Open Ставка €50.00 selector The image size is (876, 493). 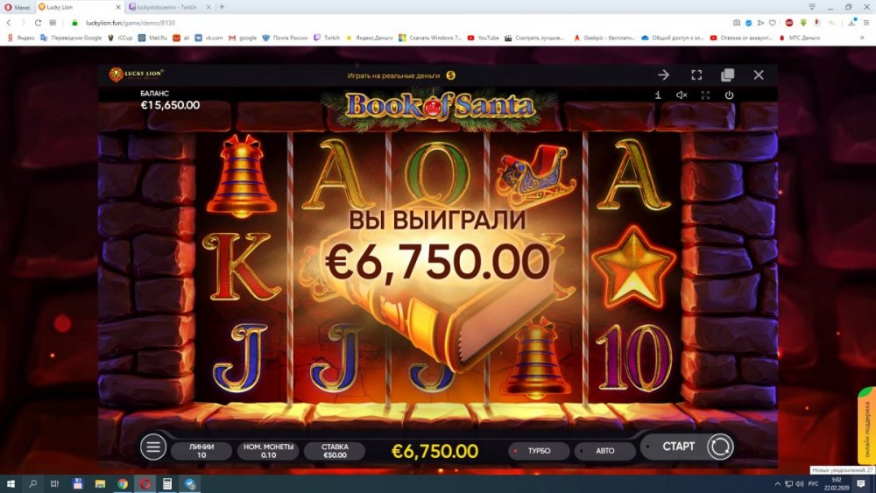[335, 451]
